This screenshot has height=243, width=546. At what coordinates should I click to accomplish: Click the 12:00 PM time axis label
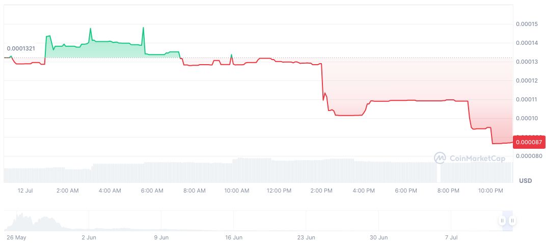[x=279, y=191]
